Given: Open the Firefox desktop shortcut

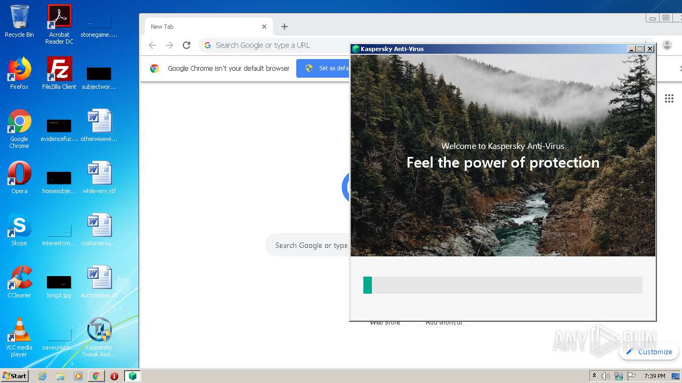Looking at the screenshot, I should tap(19, 73).
